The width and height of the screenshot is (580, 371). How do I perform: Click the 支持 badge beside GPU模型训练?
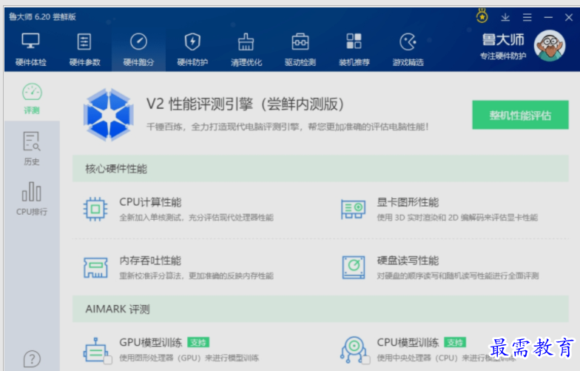pos(198,342)
